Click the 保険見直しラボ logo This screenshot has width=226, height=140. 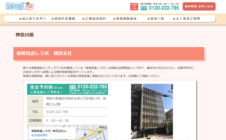tap(19, 6)
